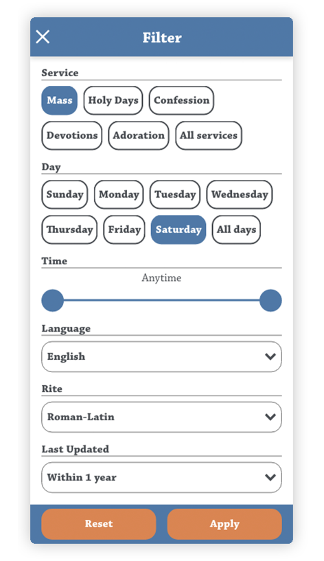Select the Holy Days service chip
This screenshot has height=561, width=324.
click(x=113, y=100)
